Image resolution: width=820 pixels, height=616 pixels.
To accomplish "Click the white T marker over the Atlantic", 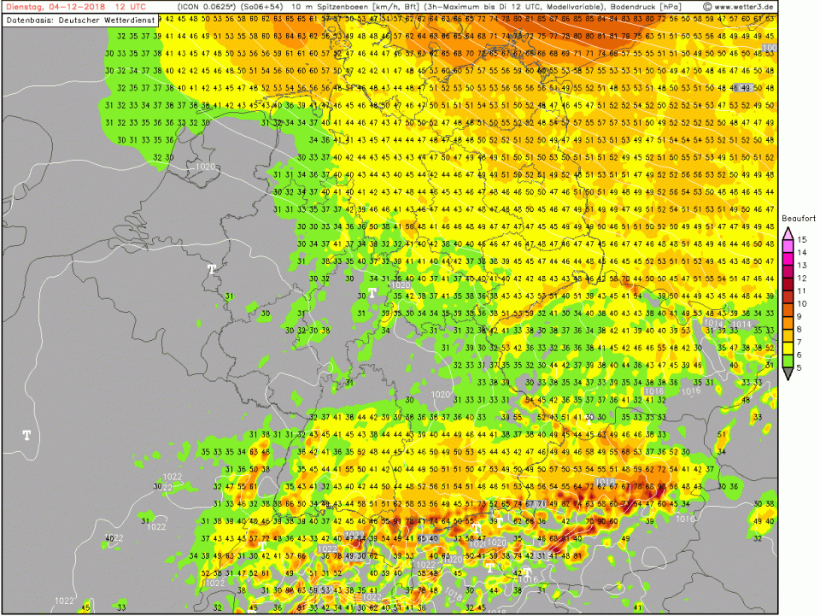I will pyautogui.click(x=26, y=436).
